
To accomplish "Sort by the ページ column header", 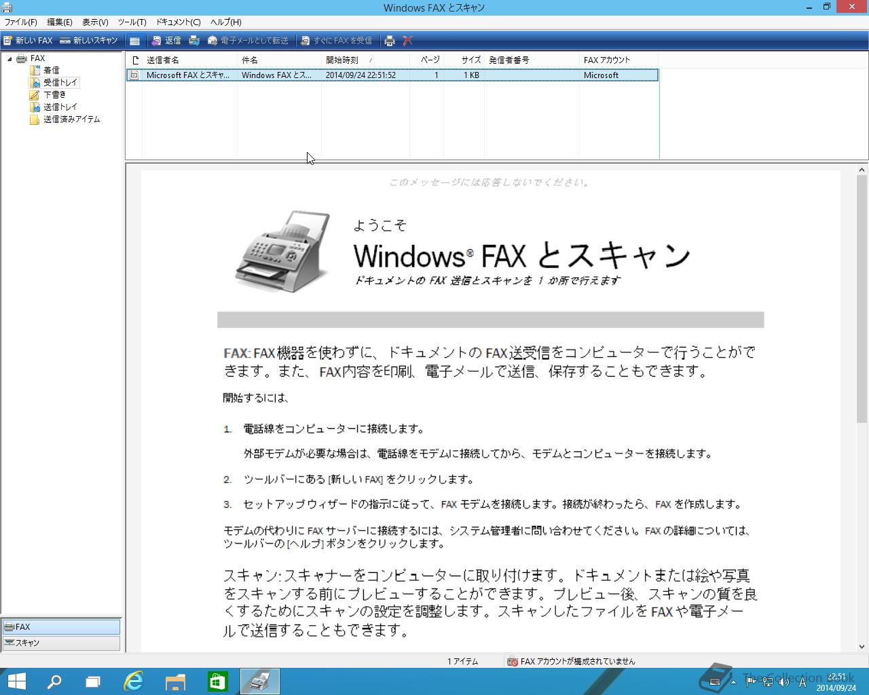I will pyautogui.click(x=426, y=60).
